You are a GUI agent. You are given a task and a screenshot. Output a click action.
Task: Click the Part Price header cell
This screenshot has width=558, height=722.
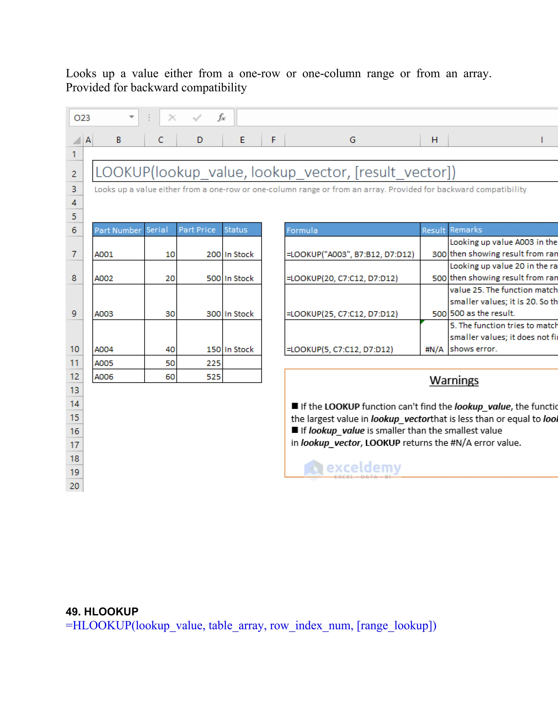pyautogui.click(x=200, y=230)
